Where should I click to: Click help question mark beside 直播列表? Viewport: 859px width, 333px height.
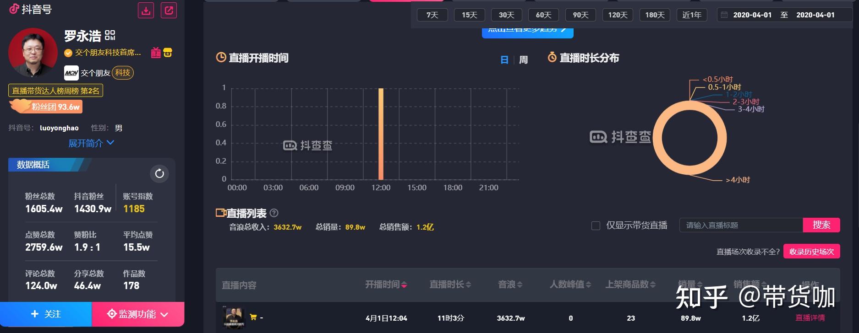274,213
